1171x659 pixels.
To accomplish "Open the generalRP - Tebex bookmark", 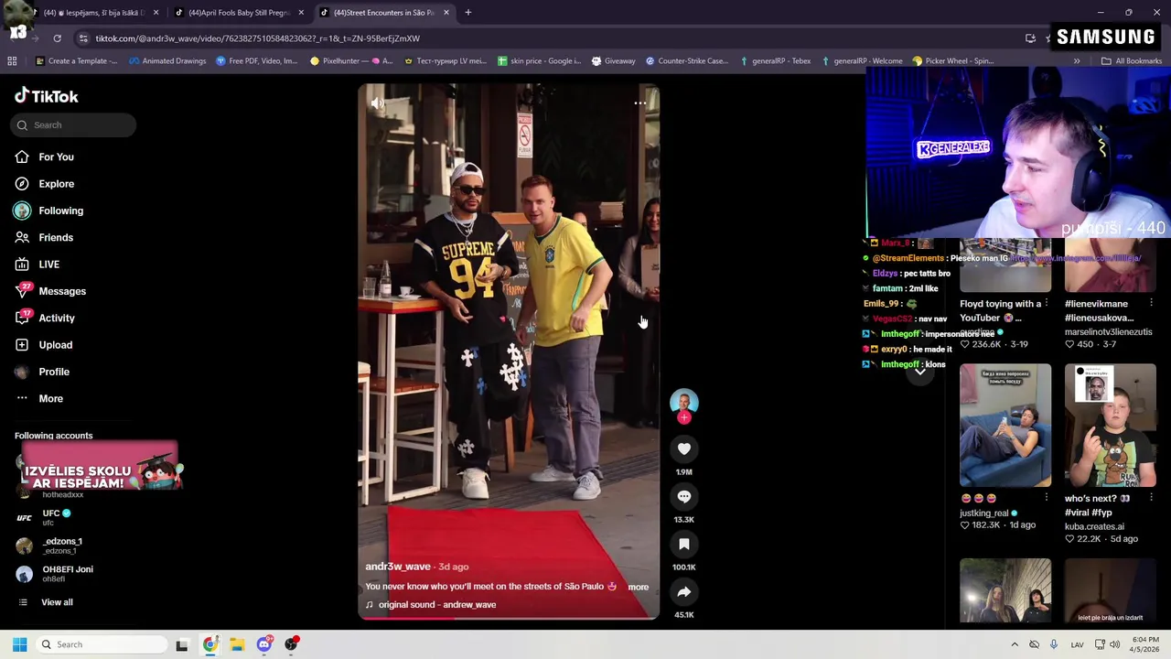I will (x=775, y=61).
